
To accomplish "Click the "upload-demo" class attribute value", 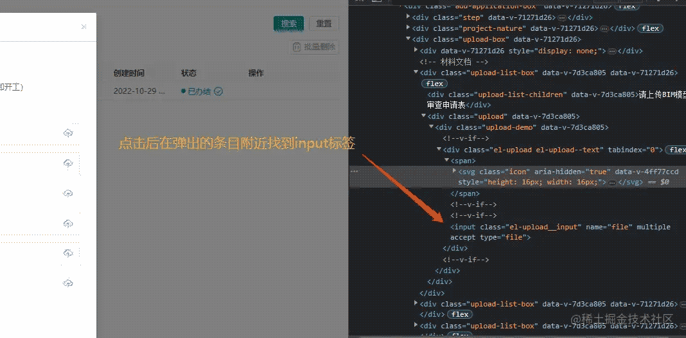I will click(x=509, y=127).
